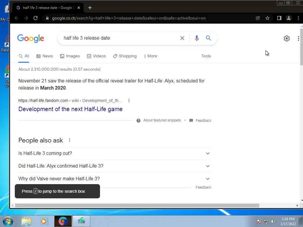Submit search with the magnifying glass icon

208,38
